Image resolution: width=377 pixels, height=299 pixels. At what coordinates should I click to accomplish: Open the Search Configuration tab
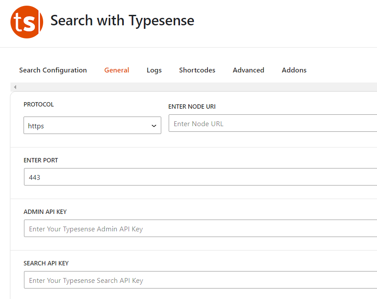(x=53, y=70)
